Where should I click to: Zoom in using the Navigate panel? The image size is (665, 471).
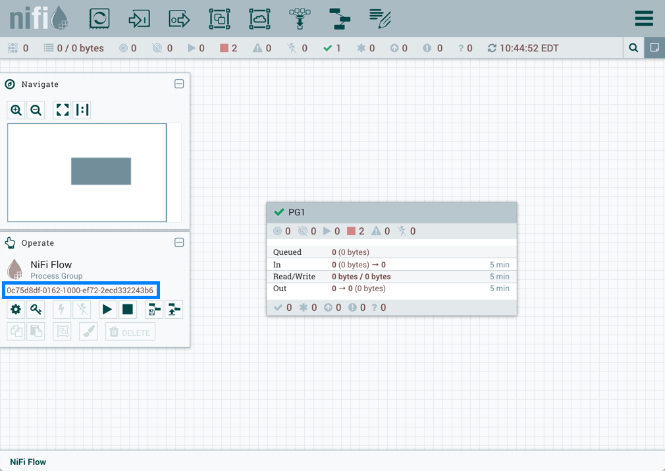coord(16,110)
